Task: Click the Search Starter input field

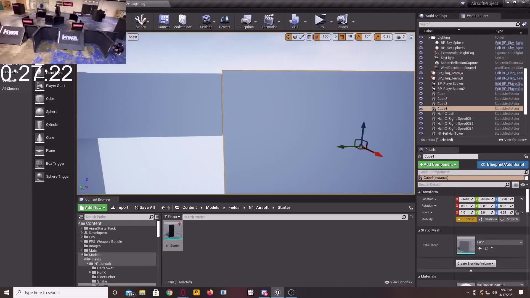Action: pos(292,217)
